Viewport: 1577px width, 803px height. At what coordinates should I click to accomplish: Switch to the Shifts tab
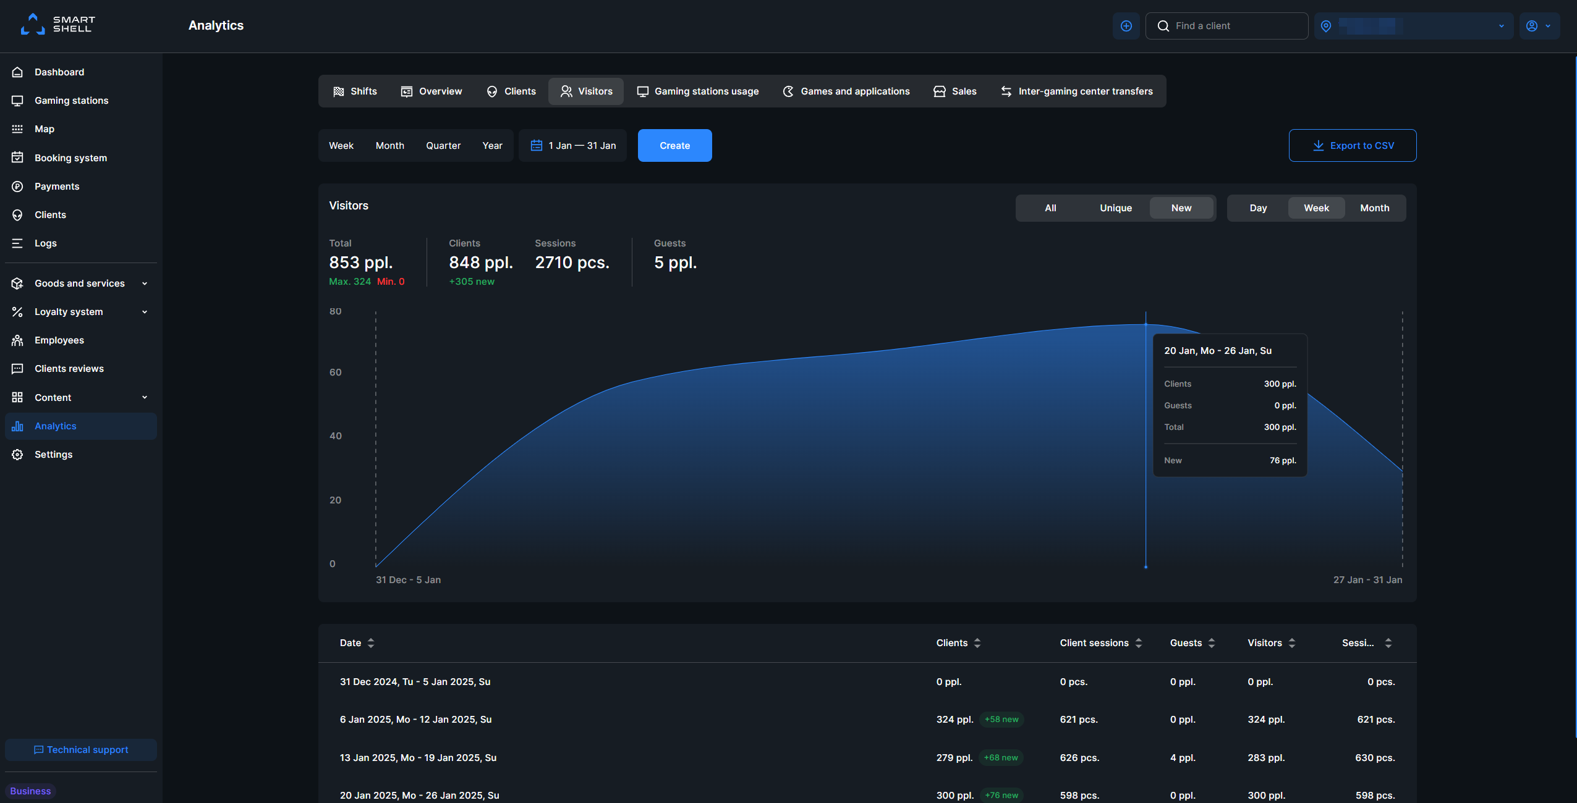[355, 91]
